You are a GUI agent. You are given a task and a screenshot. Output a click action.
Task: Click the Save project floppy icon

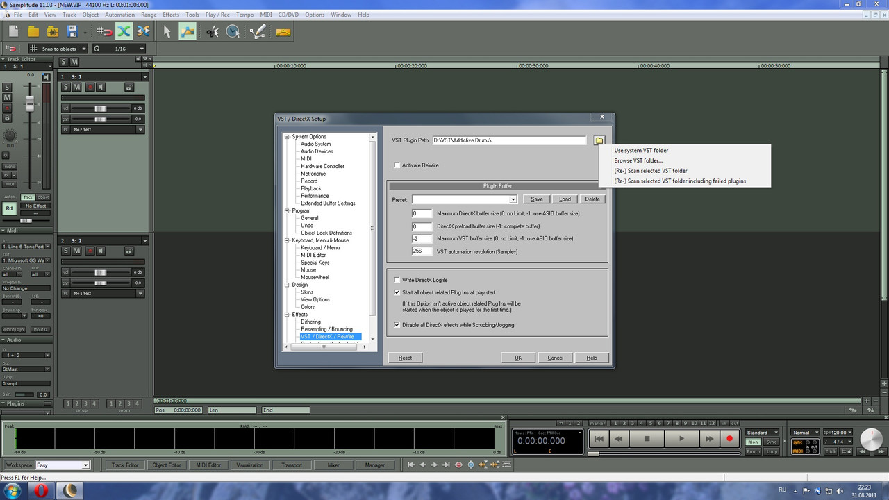[x=72, y=31]
